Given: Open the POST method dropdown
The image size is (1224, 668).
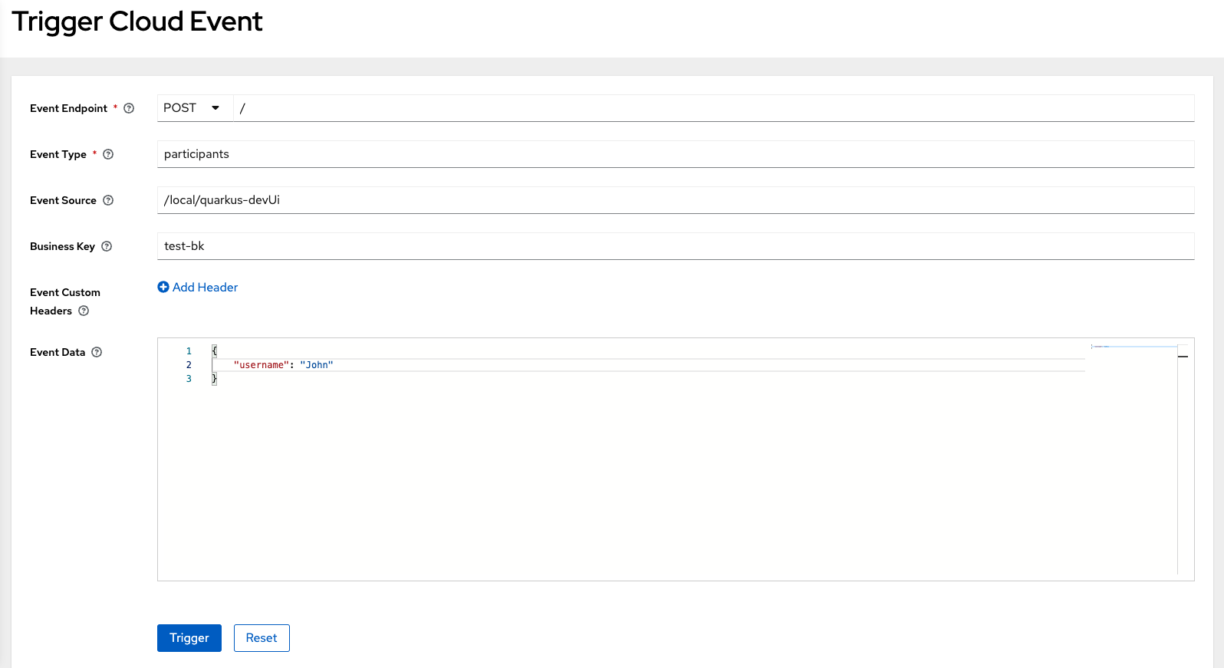Looking at the screenshot, I should pyautogui.click(x=192, y=107).
